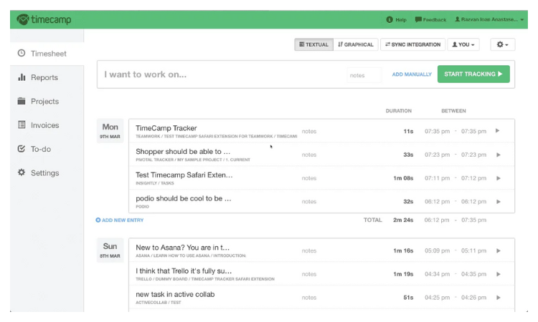Image resolution: width=538 pixels, height=322 pixels.
Task: Start the timer for the TimeCamp Tracker entry
Action: (498, 131)
